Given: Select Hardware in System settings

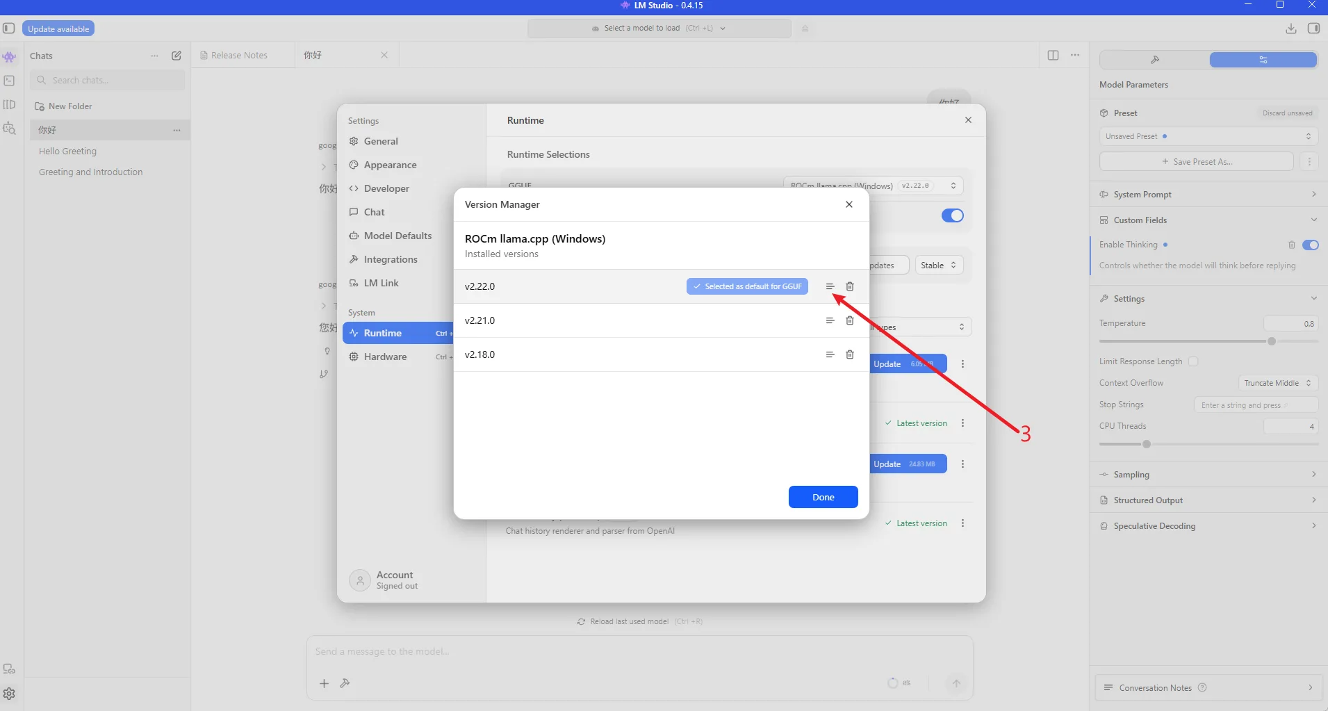Looking at the screenshot, I should pyautogui.click(x=398, y=357).
